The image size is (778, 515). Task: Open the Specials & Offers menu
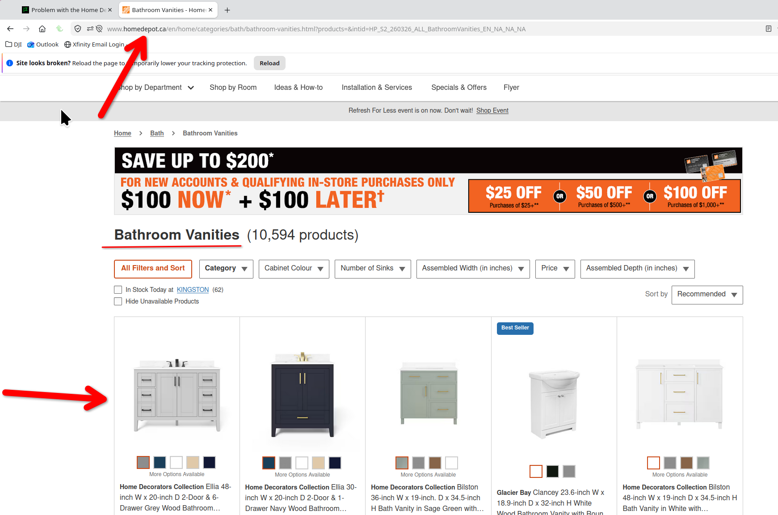tap(459, 88)
